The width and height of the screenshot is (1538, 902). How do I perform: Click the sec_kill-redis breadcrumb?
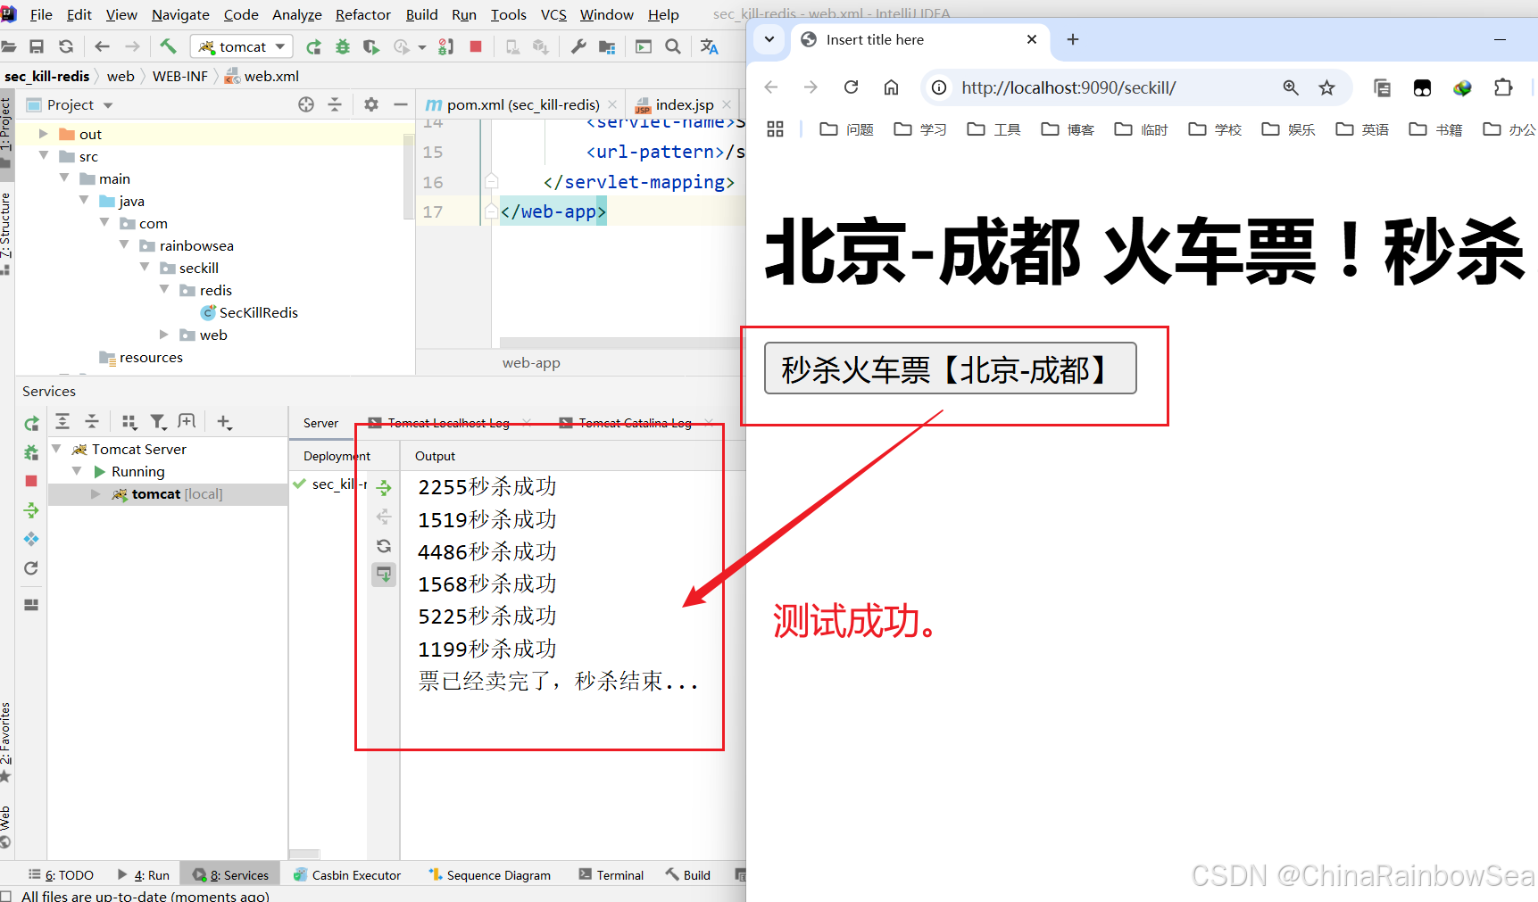tap(46, 76)
